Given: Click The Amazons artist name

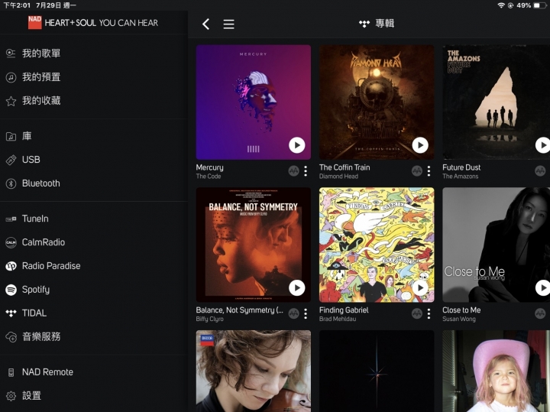Looking at the screenshot, I should click(460, 177).
